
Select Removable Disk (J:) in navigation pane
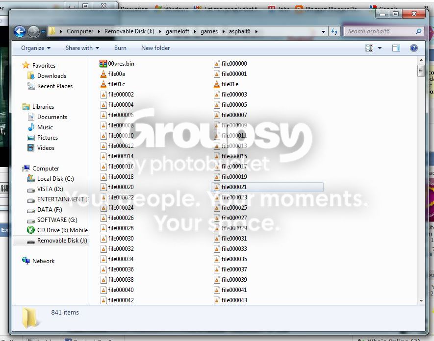tap(62, 241)
